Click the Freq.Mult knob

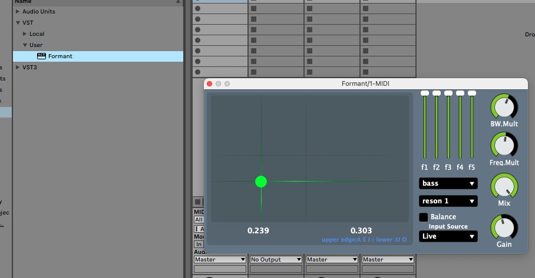[x=503, y=145]
